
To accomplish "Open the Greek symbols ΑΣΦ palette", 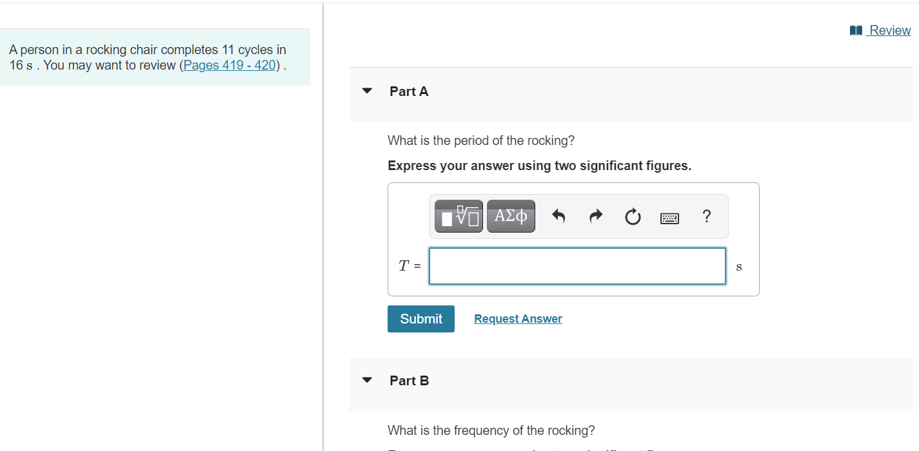I will [x=511, y=216].
